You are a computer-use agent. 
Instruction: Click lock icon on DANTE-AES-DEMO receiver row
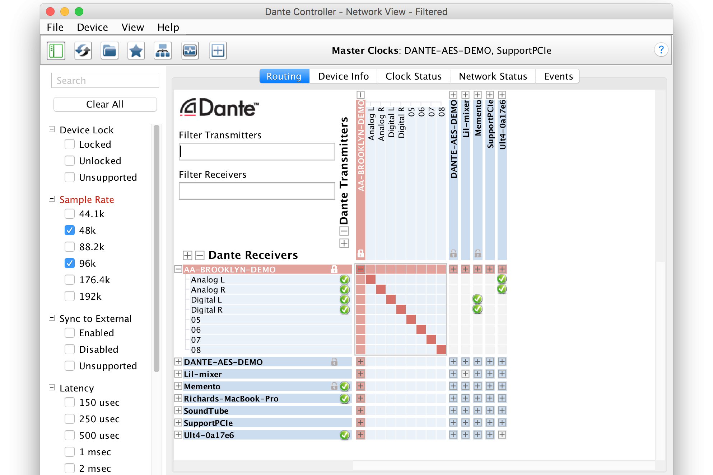pyautogui.click(x=334, y=362)
